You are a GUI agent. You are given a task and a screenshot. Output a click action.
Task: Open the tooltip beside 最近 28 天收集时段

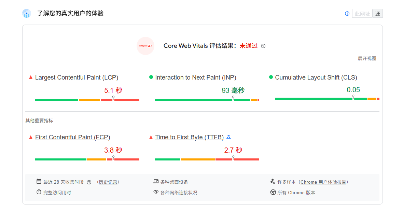pos(89,182)
